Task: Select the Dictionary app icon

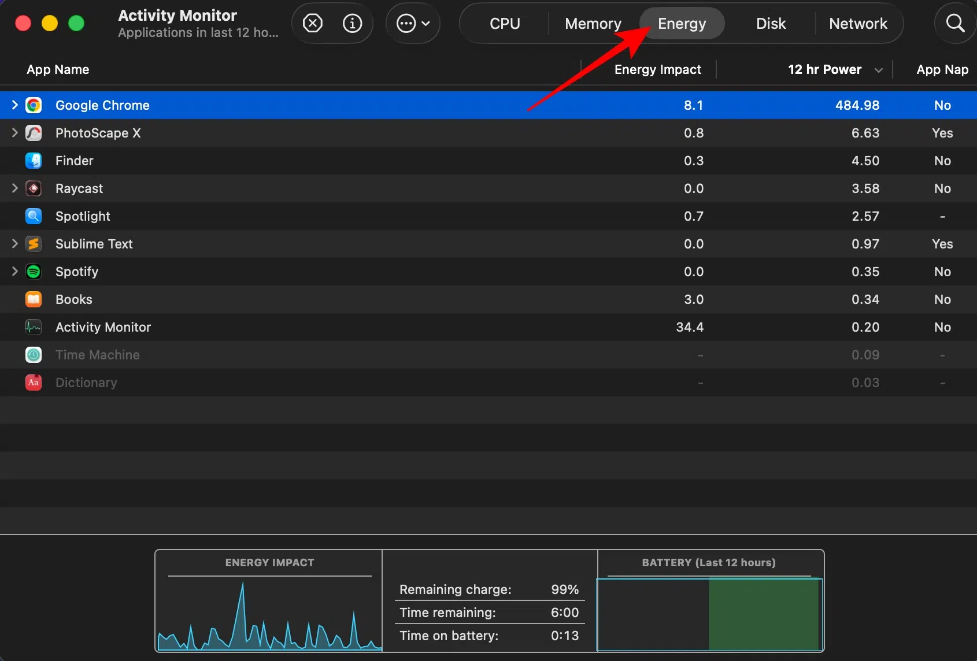Action: point(34,383)
